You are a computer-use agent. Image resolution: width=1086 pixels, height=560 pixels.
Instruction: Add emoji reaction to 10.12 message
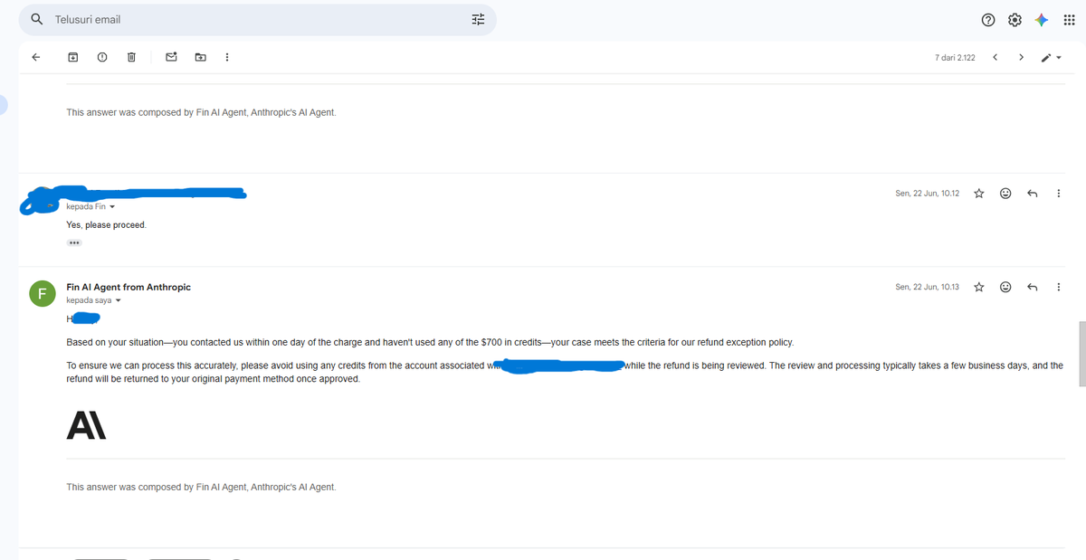(1005, 193)
